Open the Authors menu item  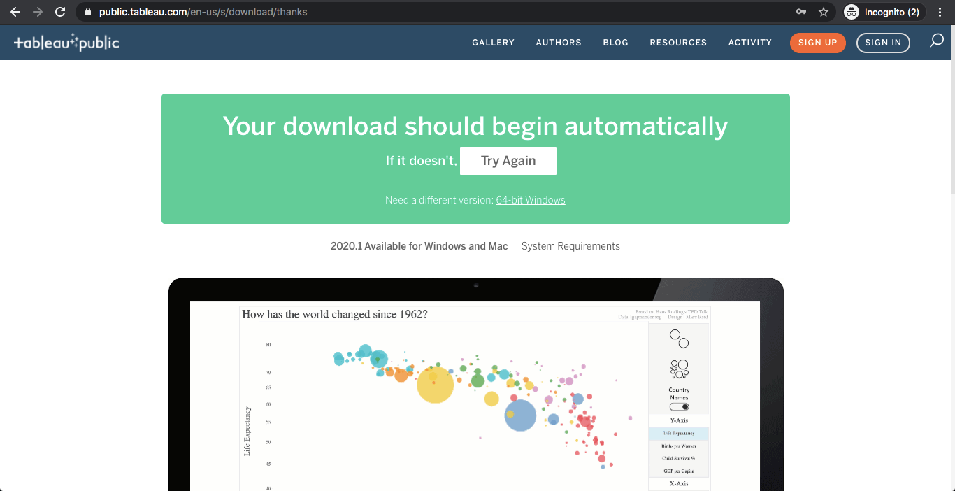point(559,43)
